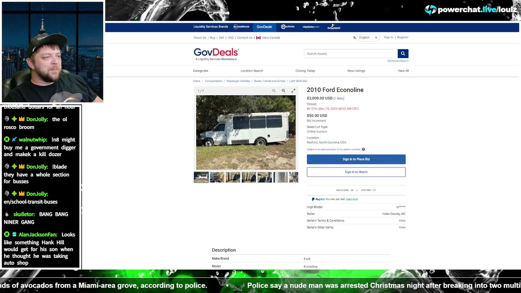Go to Passenger Vehicles breadcrumb
Viewport: 521px width, 293px height.
click(238, 81)
